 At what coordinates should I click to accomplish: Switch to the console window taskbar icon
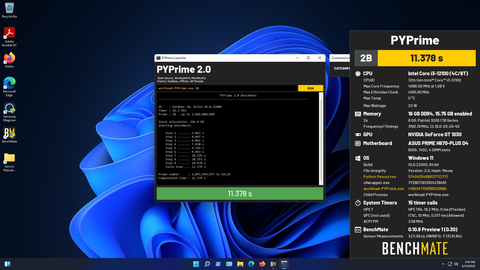[x=284, y=264]
